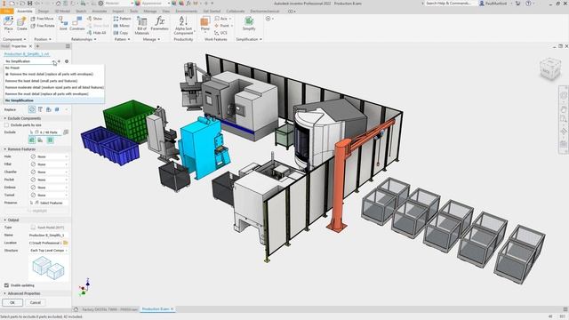The height and width of the screenshot is (320, 569).
Task: Open the Hole removal dropdown
Action: pos(49,156)
